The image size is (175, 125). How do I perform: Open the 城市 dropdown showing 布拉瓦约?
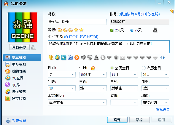point(155,102)
